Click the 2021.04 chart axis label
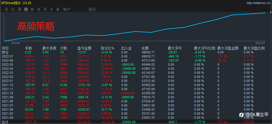 click(x=16, y=43)
